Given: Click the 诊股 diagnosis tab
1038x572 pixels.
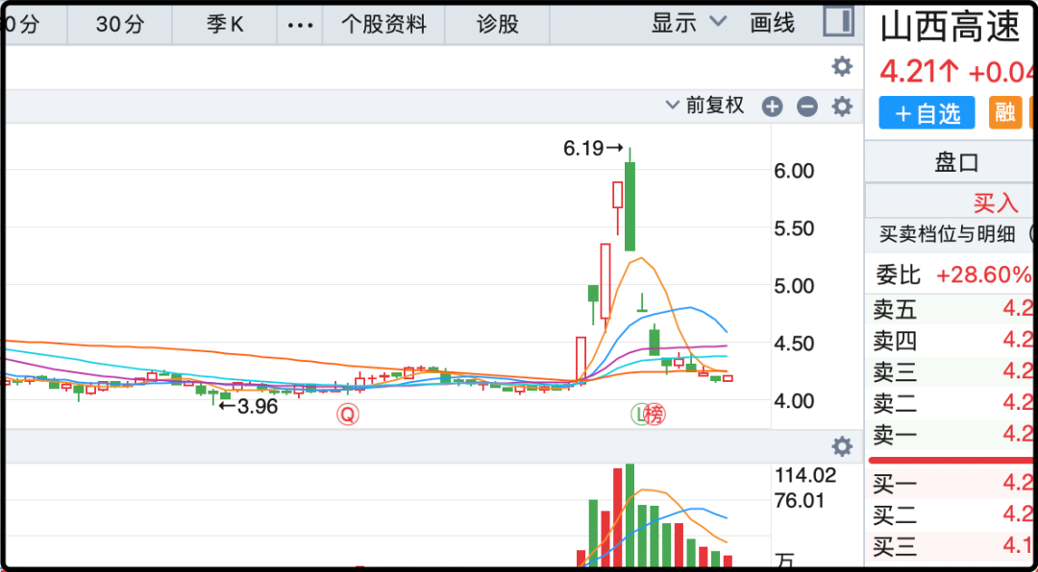Looking at the screenshot, I should pos(498,24).
